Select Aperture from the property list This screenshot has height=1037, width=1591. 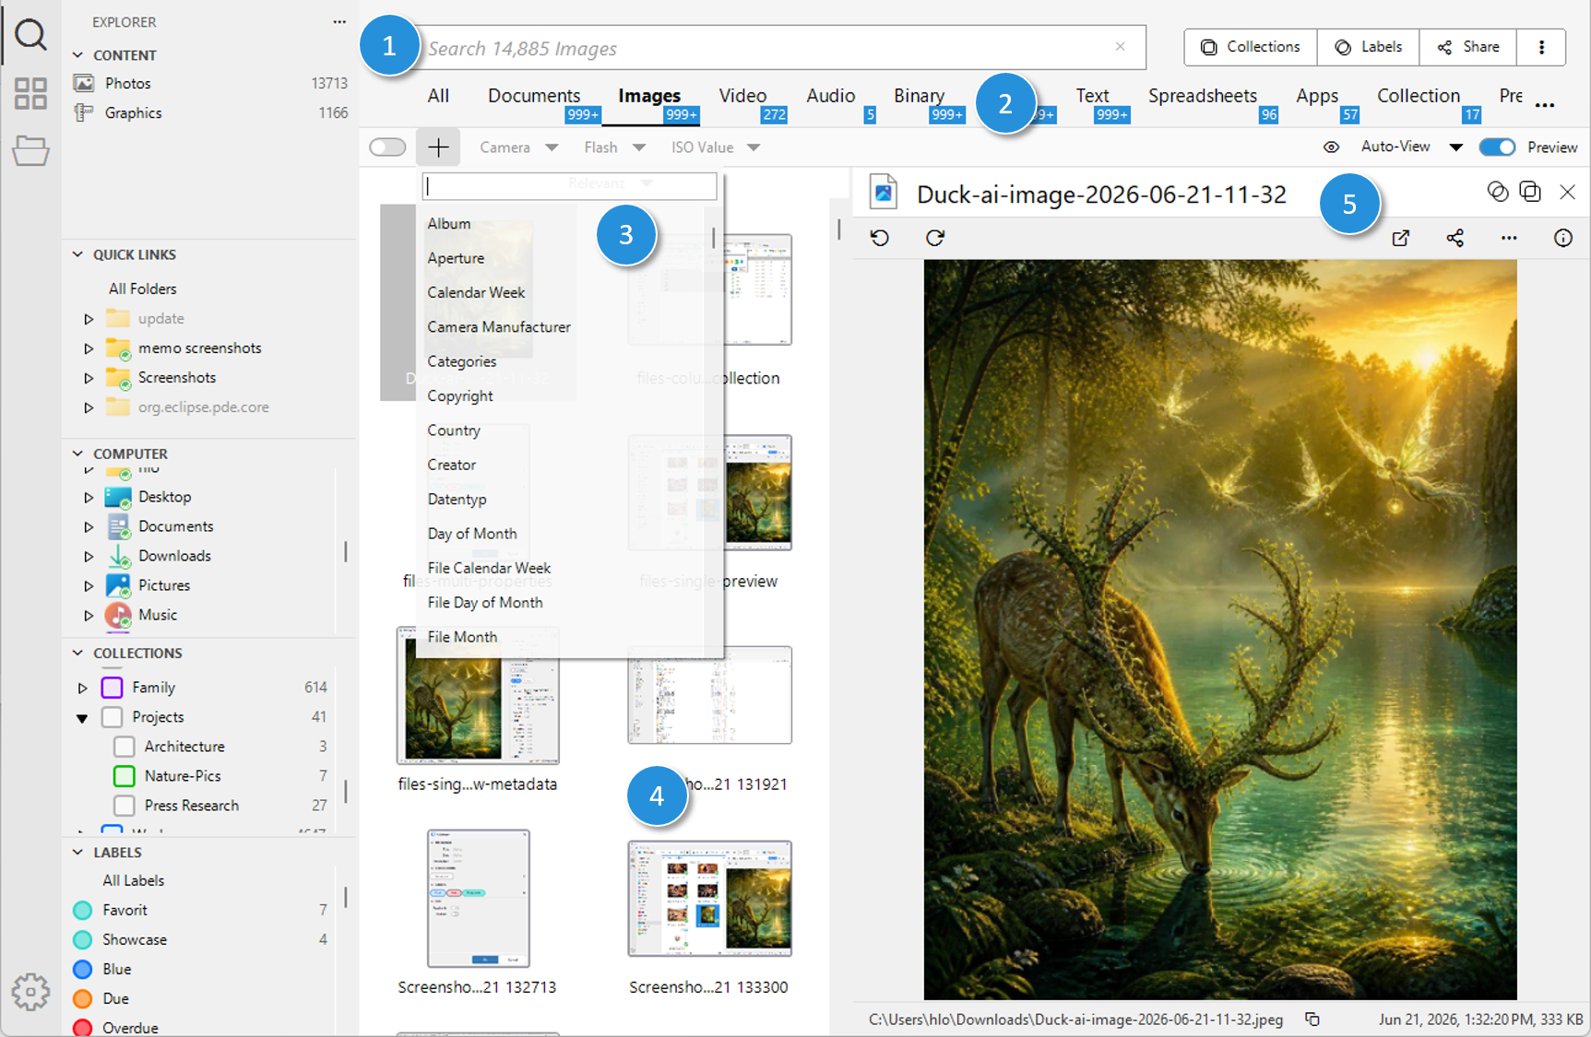coord(456,258)
